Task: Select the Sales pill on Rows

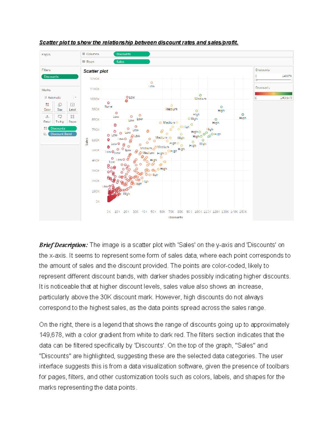Action: pos(132,61)
